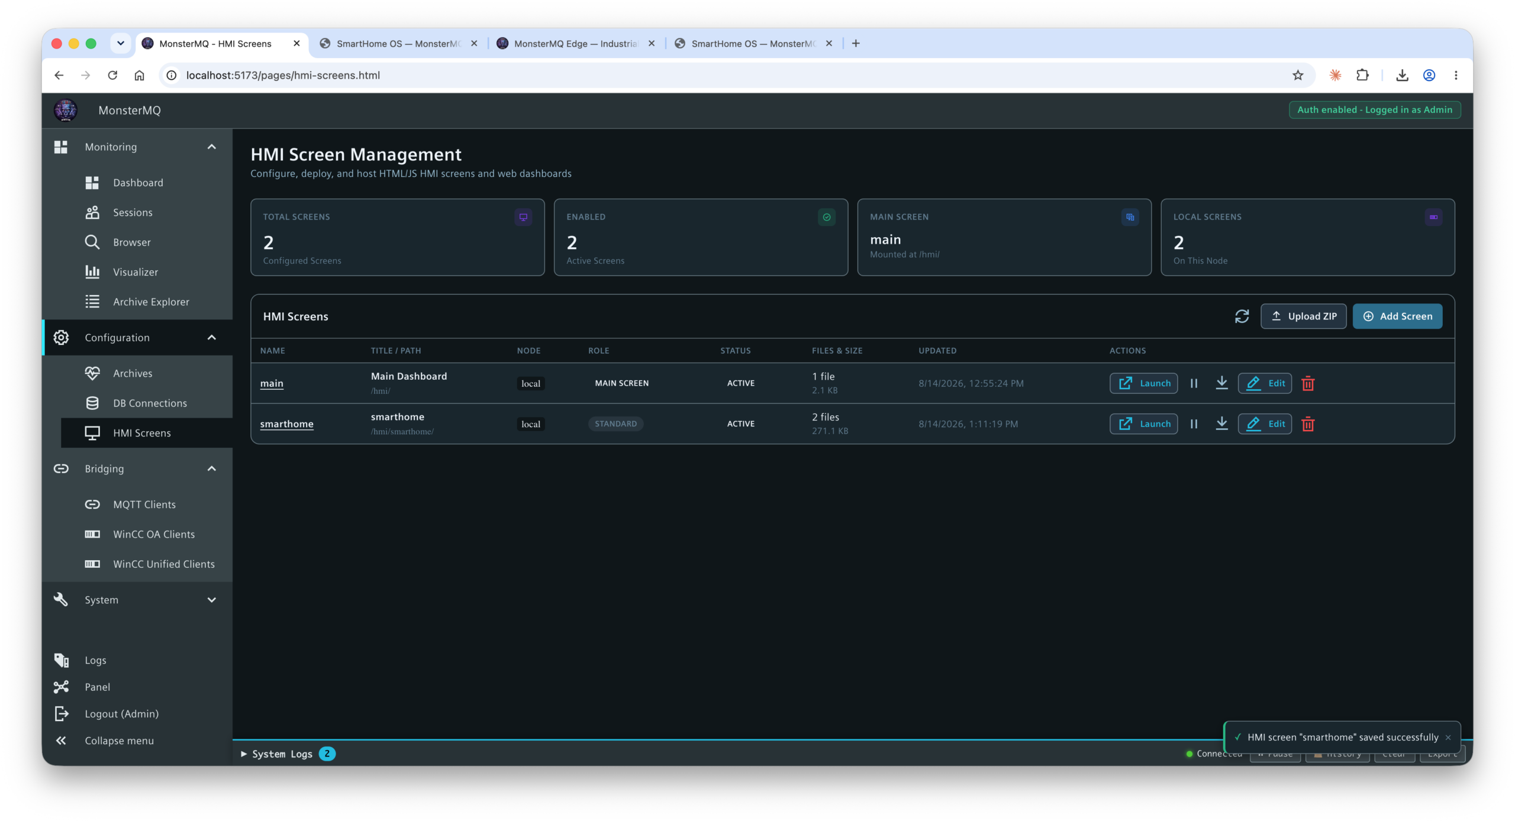Click the MonsterMQ logo icon
Screen dimensions: 1515x821
(x=65, y=110)
